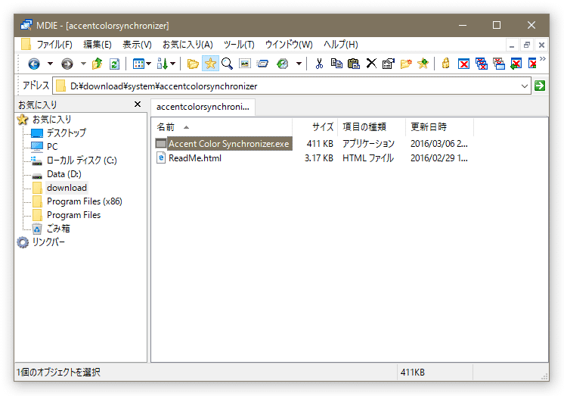
Task: Click the Copy icon
Action: coord(336,64)
